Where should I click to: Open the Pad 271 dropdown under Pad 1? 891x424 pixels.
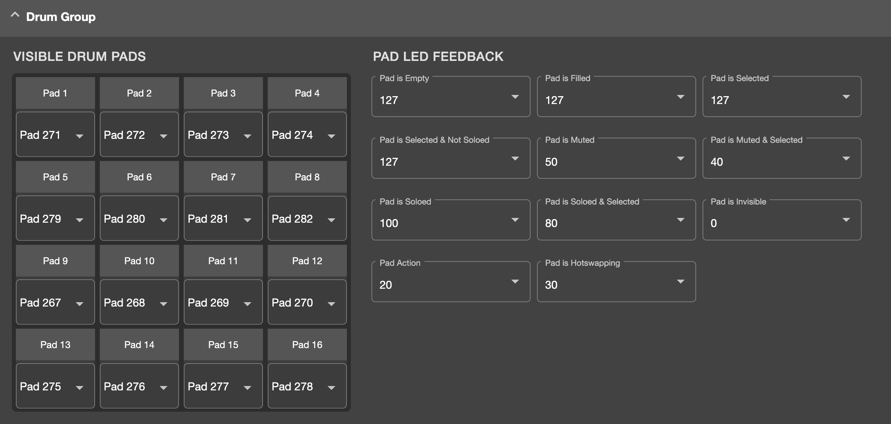coord(55,135)
